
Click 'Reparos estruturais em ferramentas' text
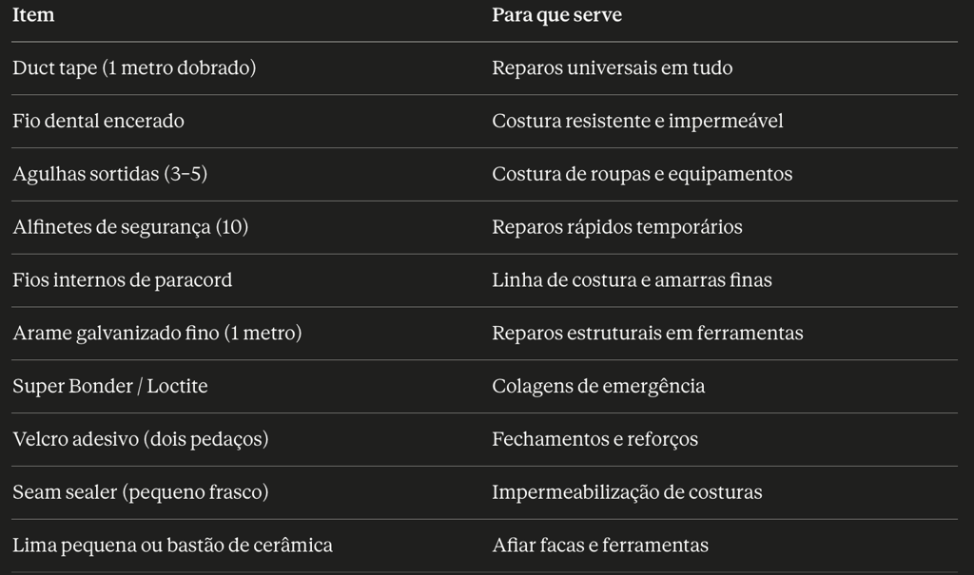(x=647, y=333)
